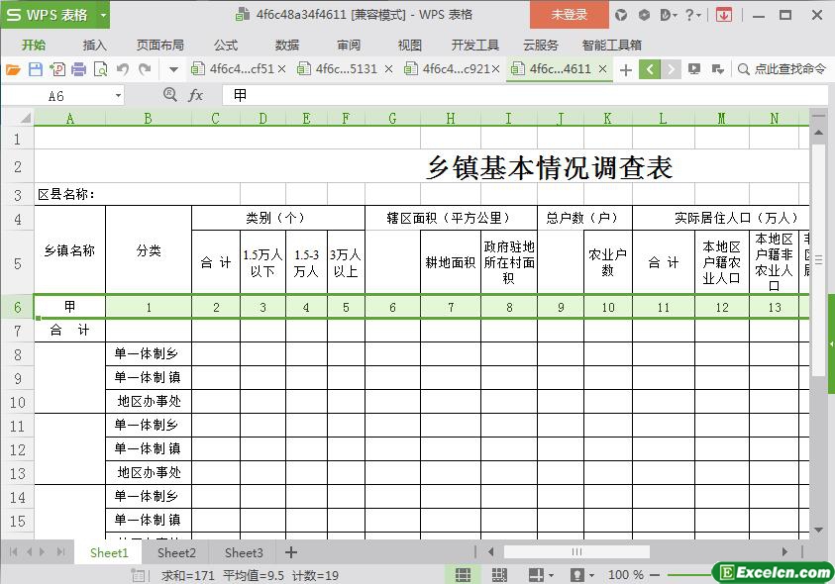Switch to normal view in status bar
The image size is (835, 584).
[x=463, y=574]
